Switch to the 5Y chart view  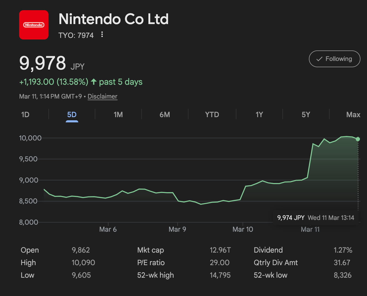pos(306,115)
